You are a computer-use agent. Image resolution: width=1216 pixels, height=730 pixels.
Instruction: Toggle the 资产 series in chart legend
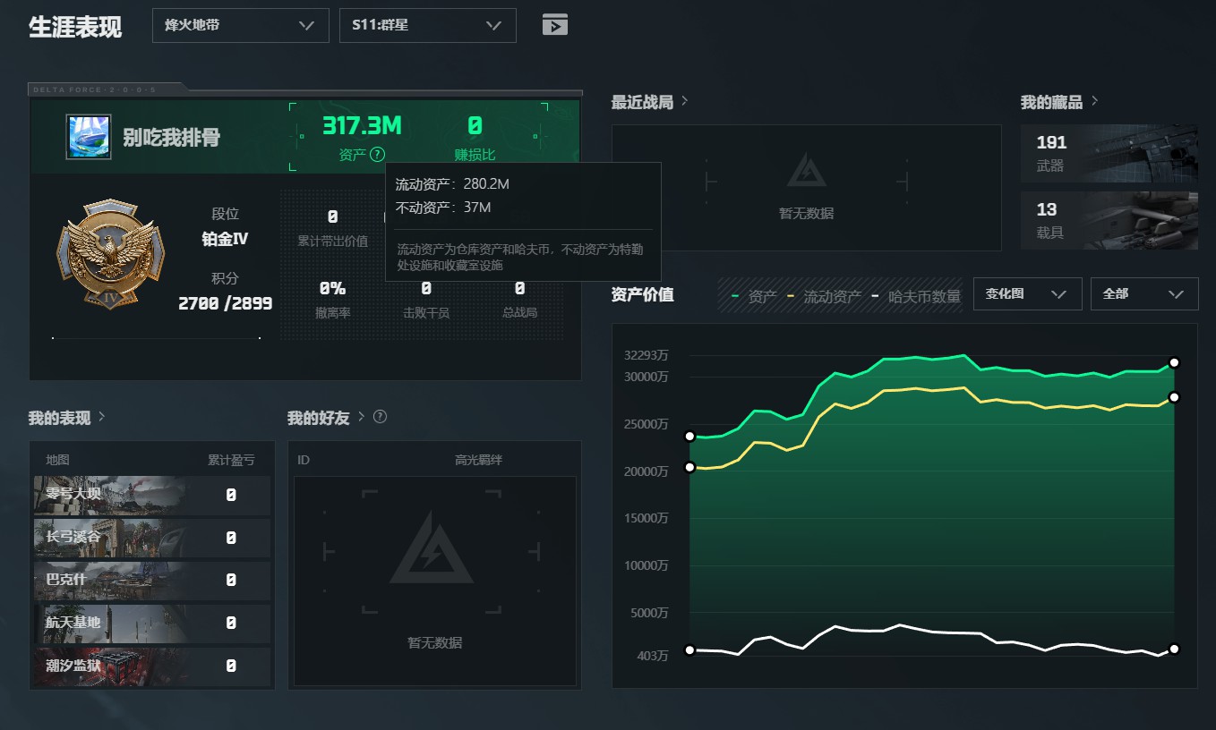click(x=754, y=296)
